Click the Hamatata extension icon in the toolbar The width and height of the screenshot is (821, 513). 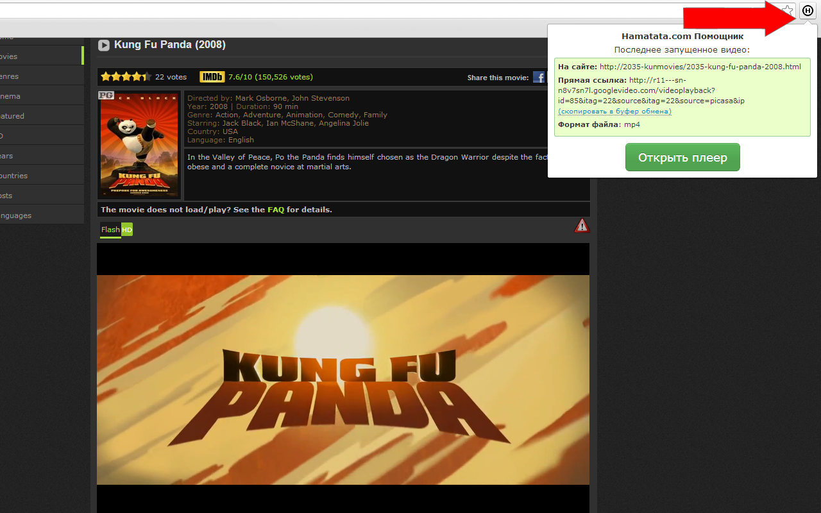[x=808, y=10]
